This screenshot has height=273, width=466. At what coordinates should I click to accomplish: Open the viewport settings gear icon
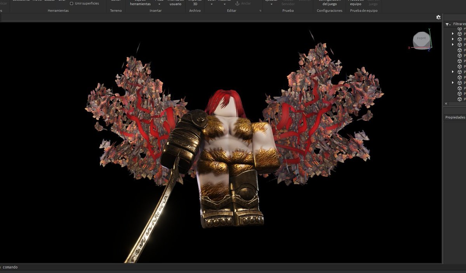pyautogui.click(x=438, y=17)
